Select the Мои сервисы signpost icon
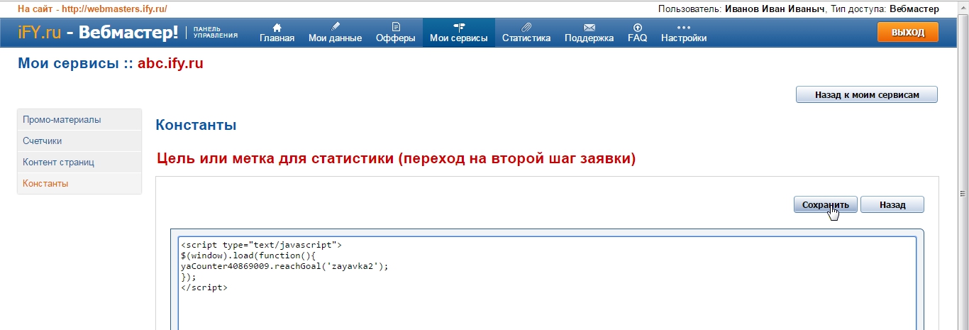This screenshot has width=969, height=330. point(458,27)
